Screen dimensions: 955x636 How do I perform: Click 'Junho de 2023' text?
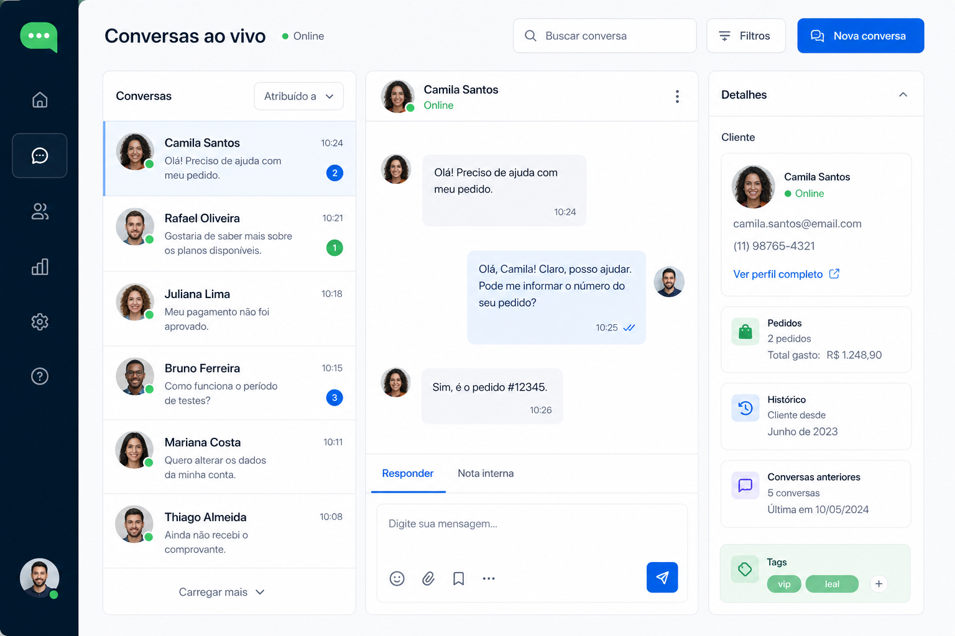[803, 432]
